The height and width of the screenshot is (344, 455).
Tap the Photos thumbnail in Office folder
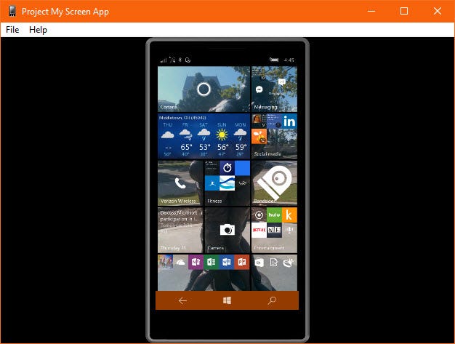tap(166, 262)
